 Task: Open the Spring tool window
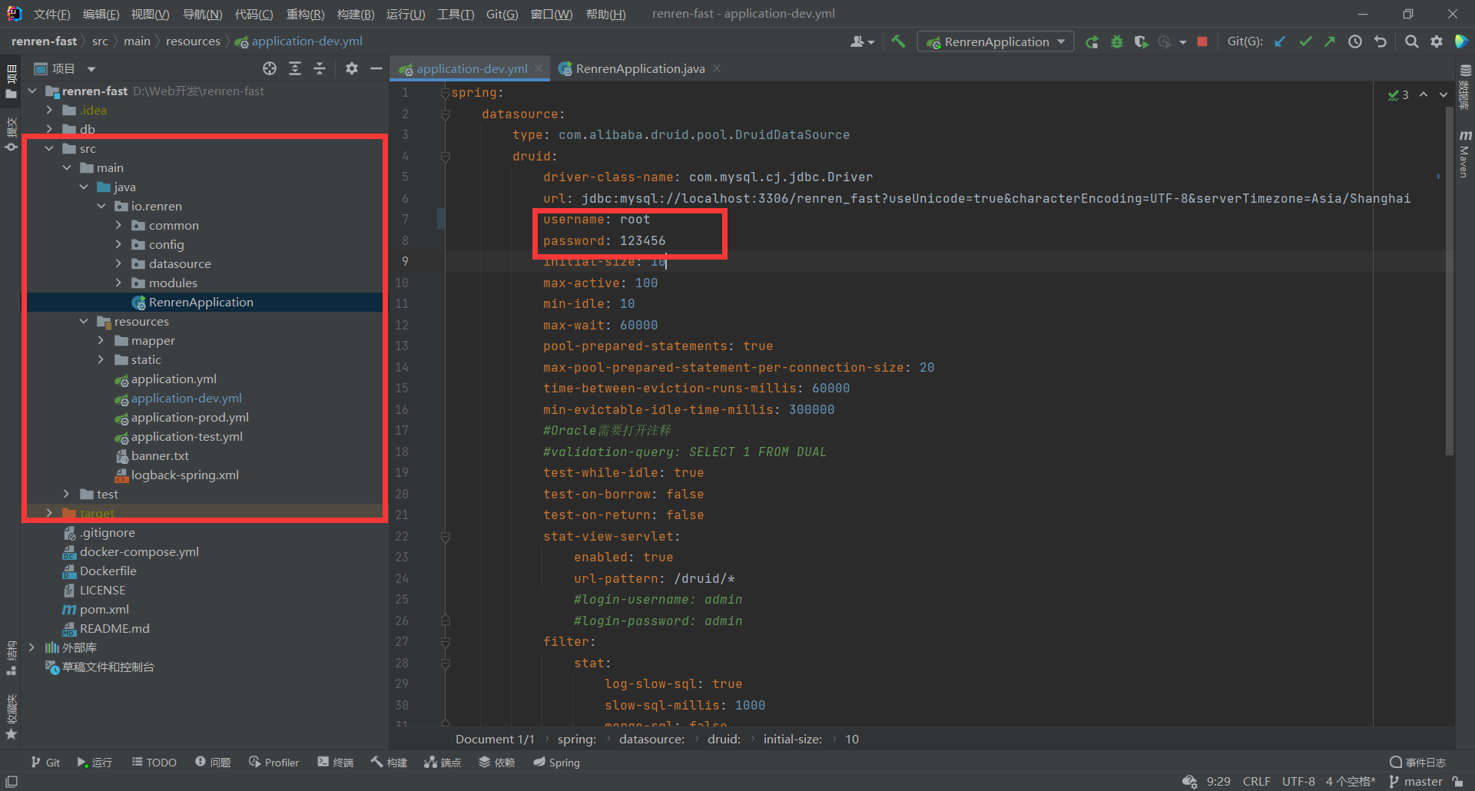point(557,762)
